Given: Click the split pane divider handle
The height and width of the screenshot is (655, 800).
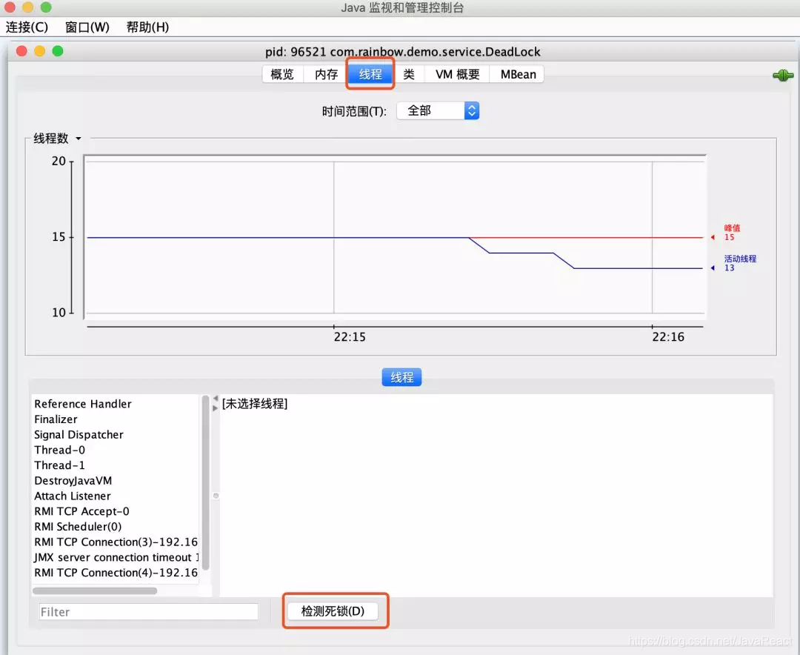Looking at the screenshot, I should tap(216, 496).
